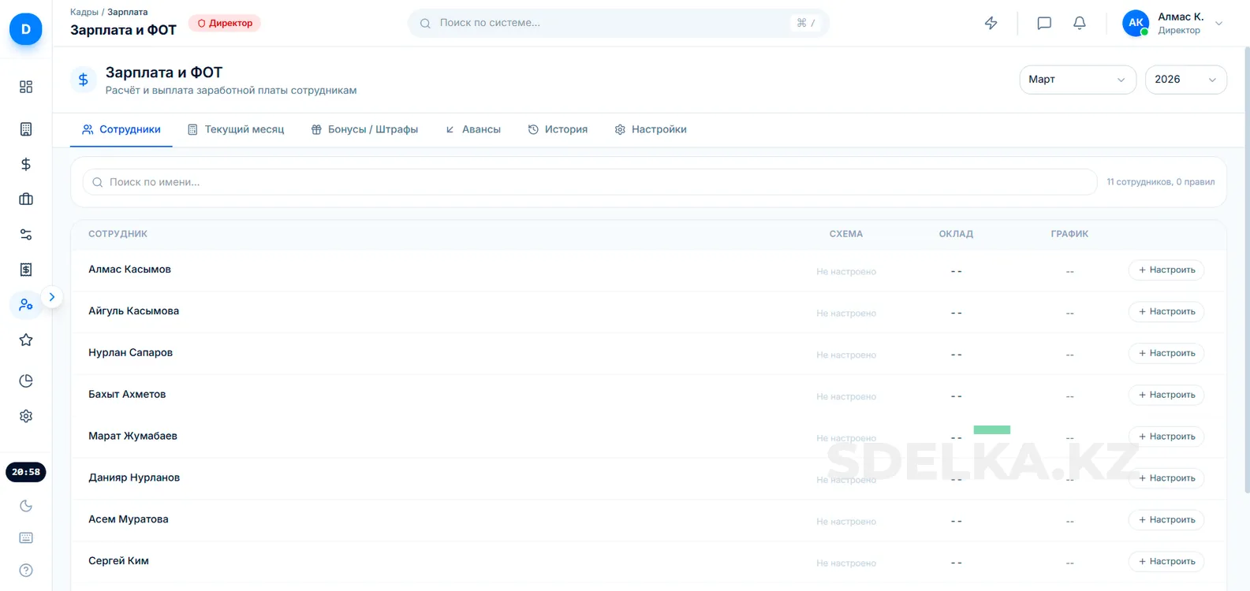Open the briefcase section in sidebar

pos(26,199)
